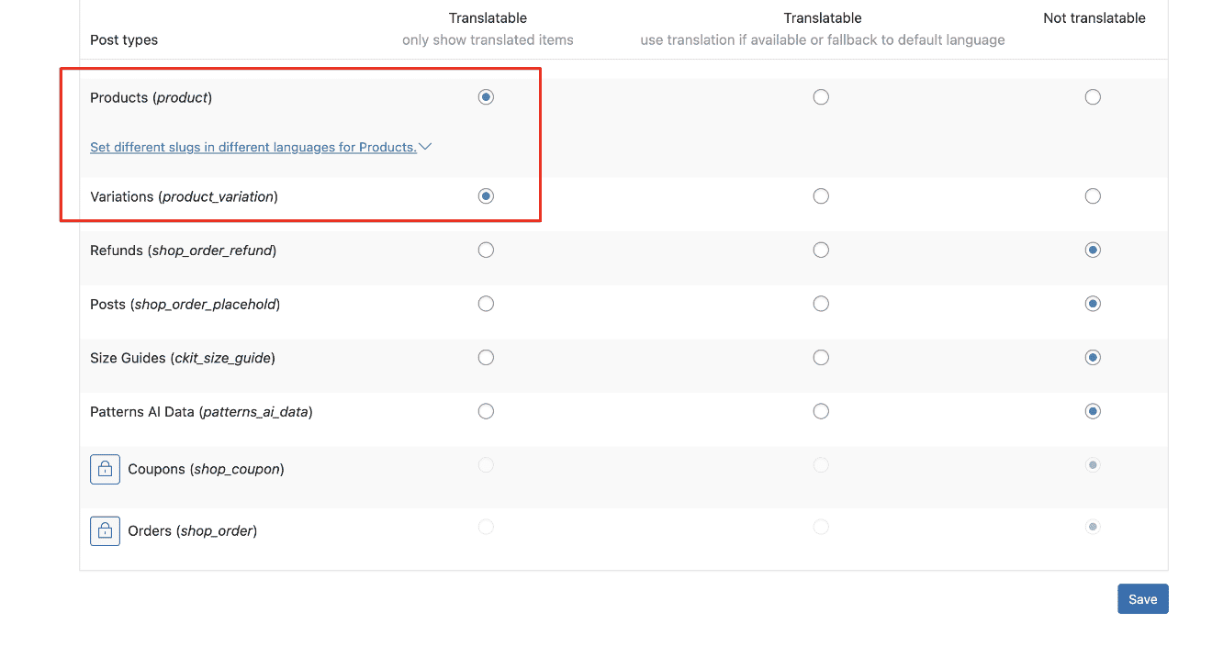Click the 'Variations (product_variation)' label

pyautogui.click(x=184, y=196)
